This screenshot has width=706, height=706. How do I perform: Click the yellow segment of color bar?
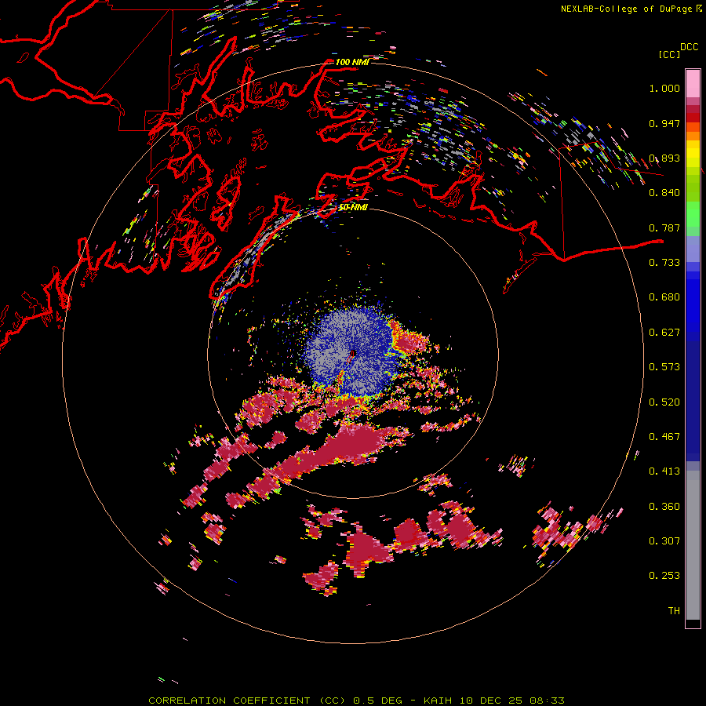[693, 155]
